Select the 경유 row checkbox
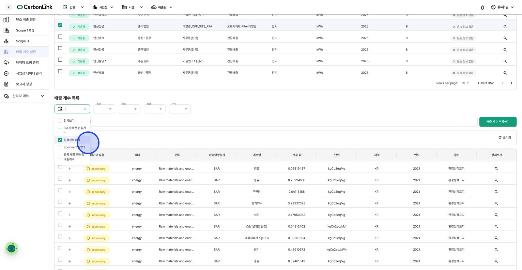This screenshot has height=270, width=522. click(x=60, y=167)
